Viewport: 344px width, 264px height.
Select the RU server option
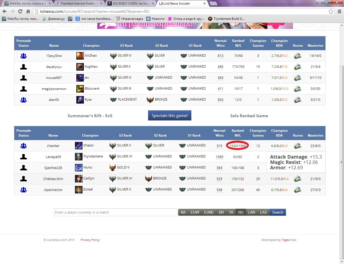[x=241, y=212]
